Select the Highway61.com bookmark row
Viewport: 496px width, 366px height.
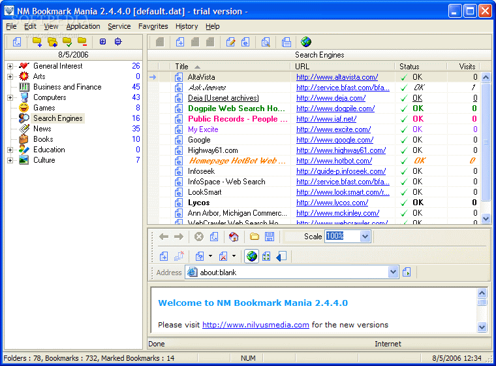pyautogui.click(x=313, y=150)
